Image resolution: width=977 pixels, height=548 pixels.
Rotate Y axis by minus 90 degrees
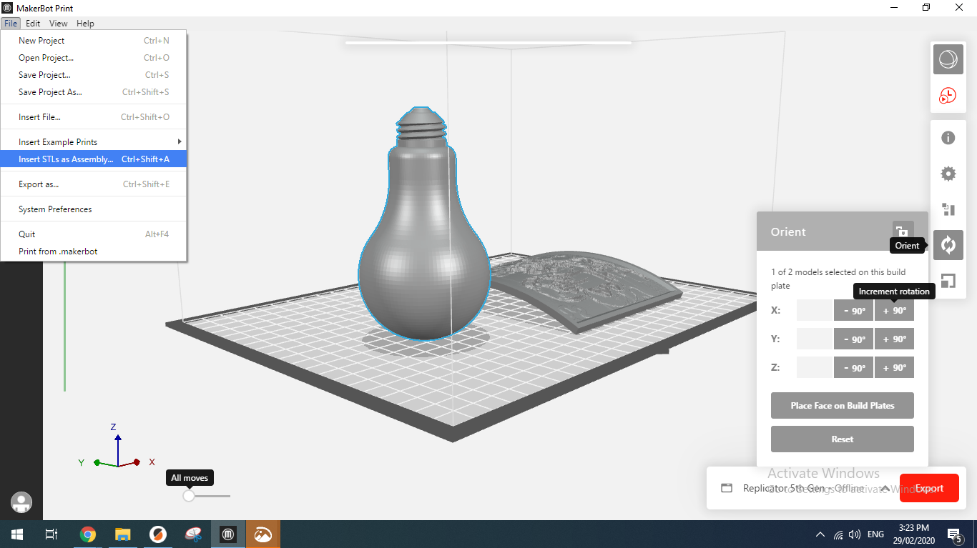pos(853,339)
